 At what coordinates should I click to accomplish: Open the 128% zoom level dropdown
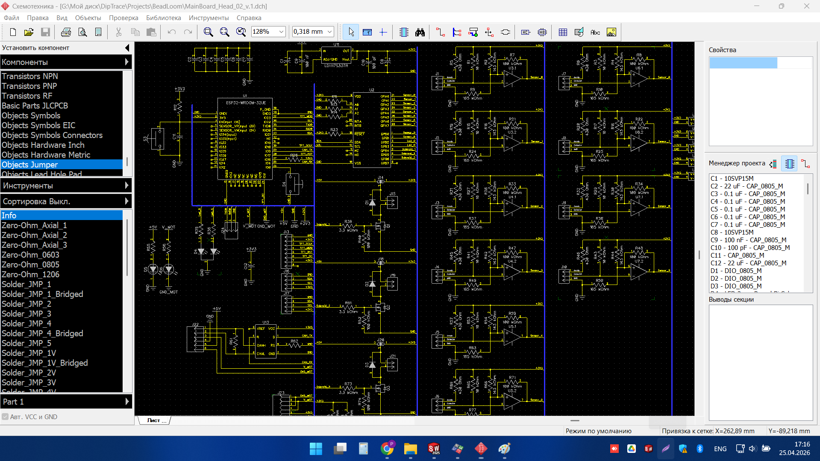point(281,32)
